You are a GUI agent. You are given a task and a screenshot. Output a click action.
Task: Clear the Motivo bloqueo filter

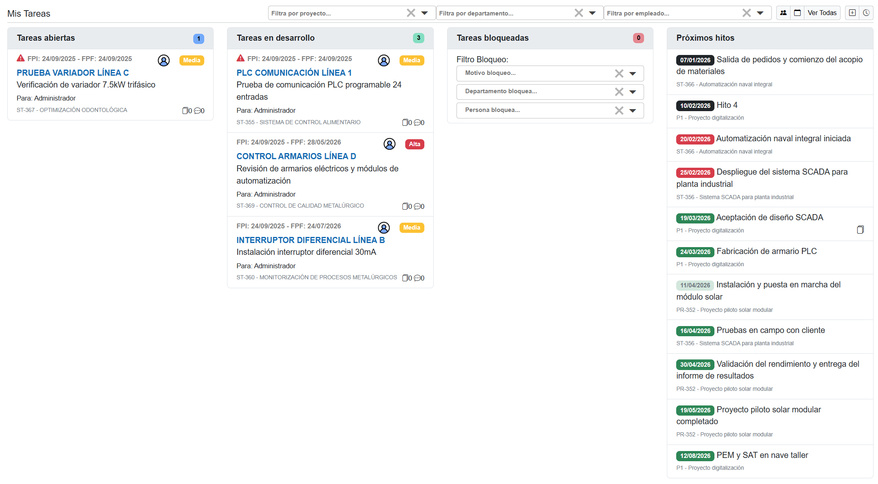619,73
